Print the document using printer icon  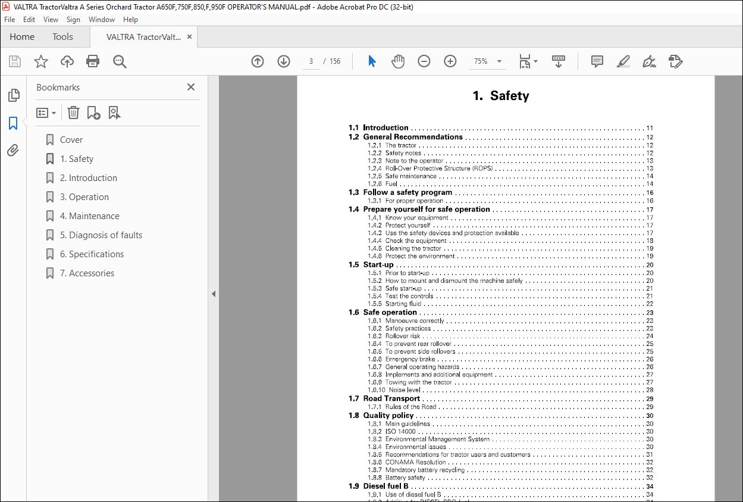[x=93, y=61]
